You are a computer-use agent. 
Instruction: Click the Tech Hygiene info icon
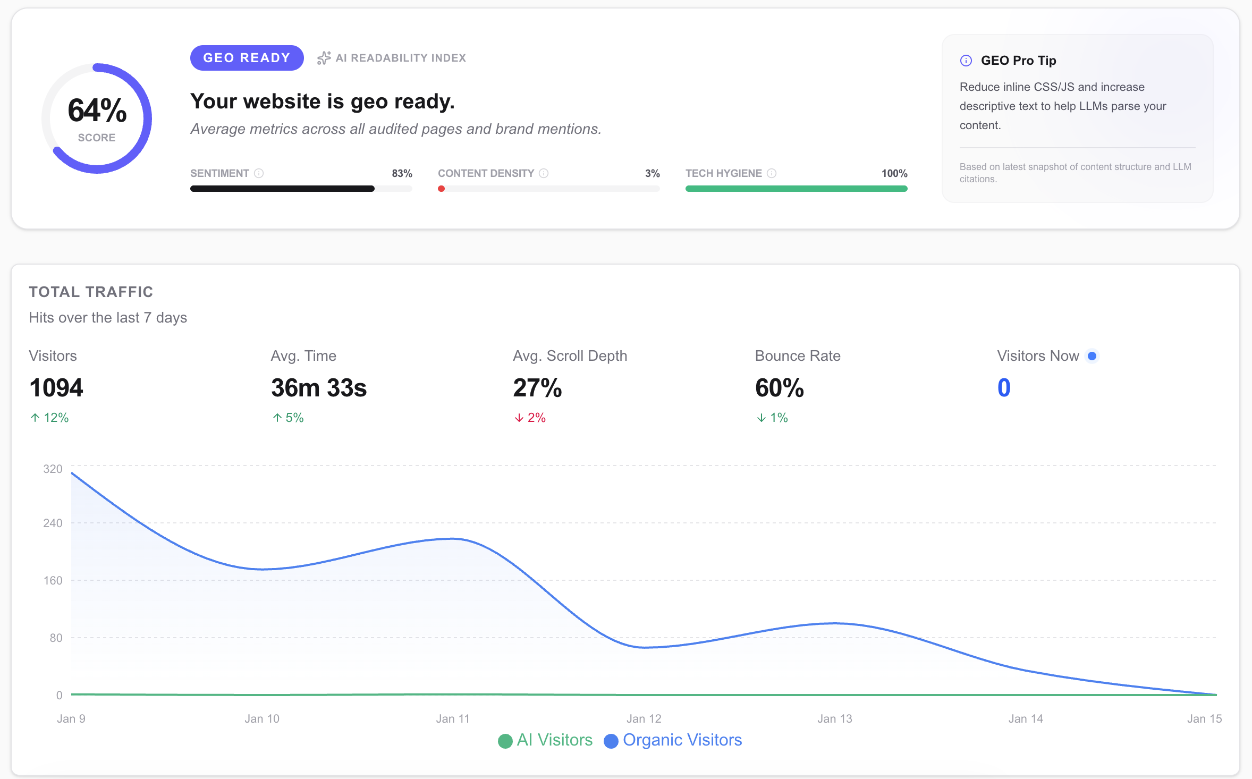tap(772, 173)
